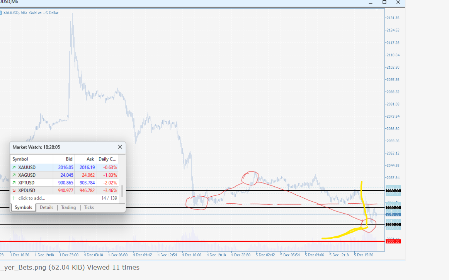Sort by the Daily C... column header

[107, 159]
